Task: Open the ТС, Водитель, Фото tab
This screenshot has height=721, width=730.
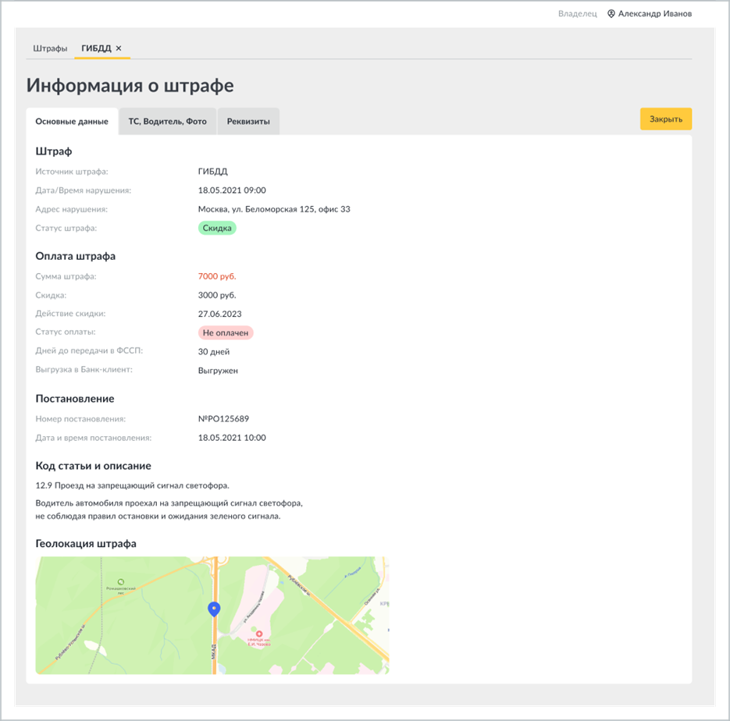Action: point(168,122)
